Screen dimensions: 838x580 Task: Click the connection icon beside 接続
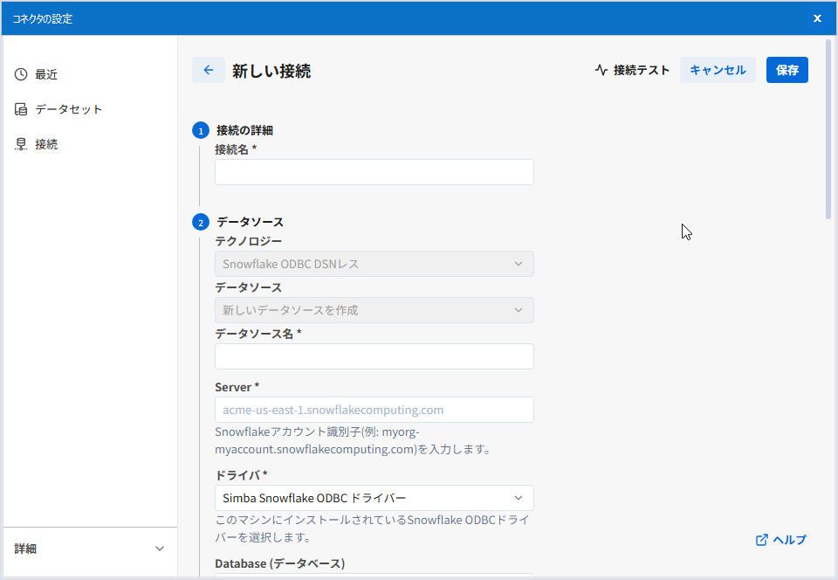[21, 144]
